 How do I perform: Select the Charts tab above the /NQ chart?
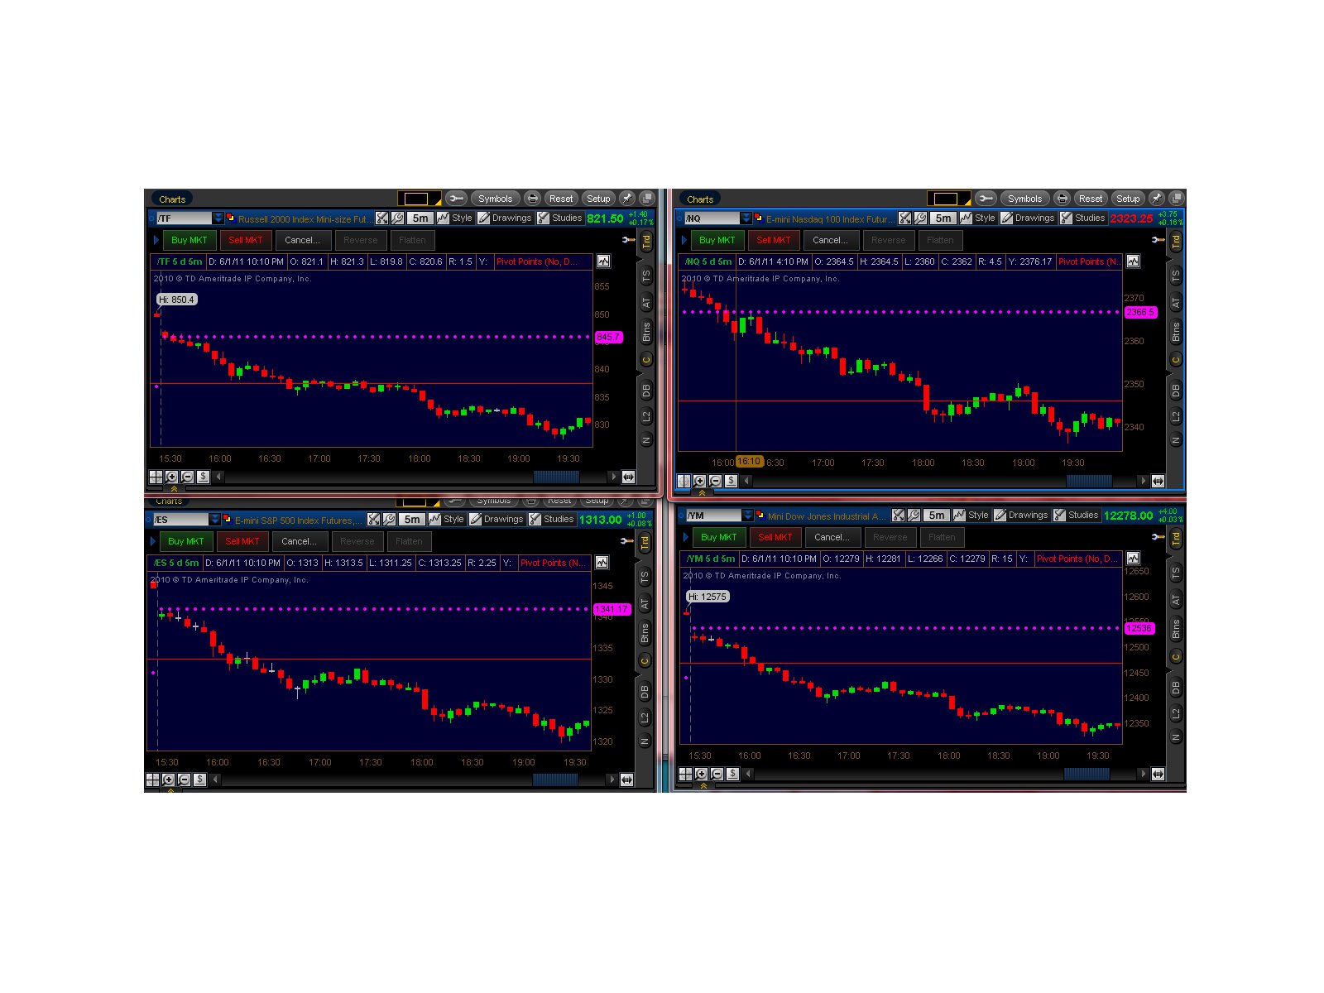700,199
